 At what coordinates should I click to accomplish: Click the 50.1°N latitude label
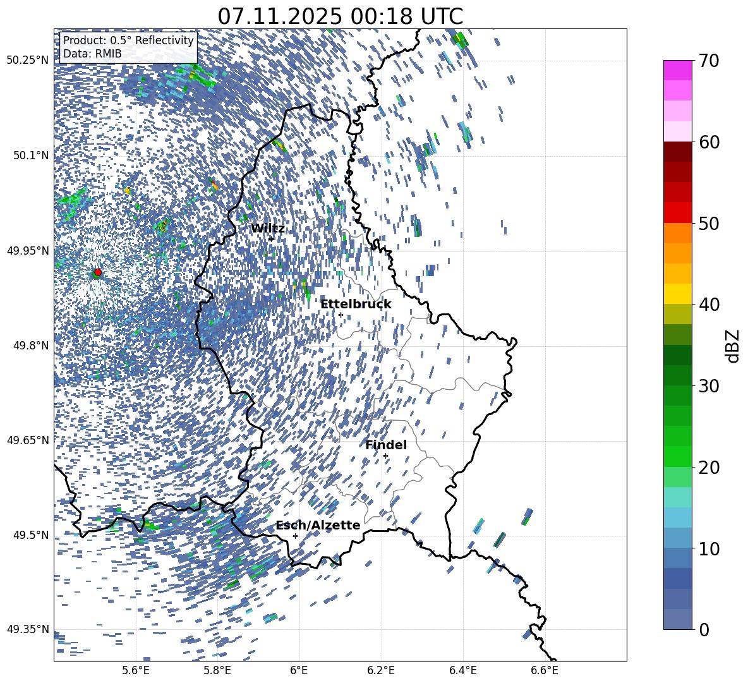[x=30, y=155]
